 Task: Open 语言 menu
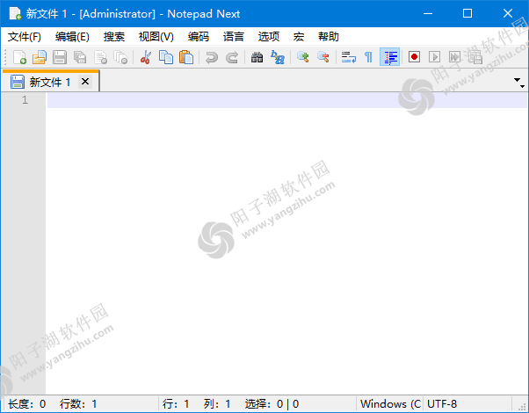234,36
